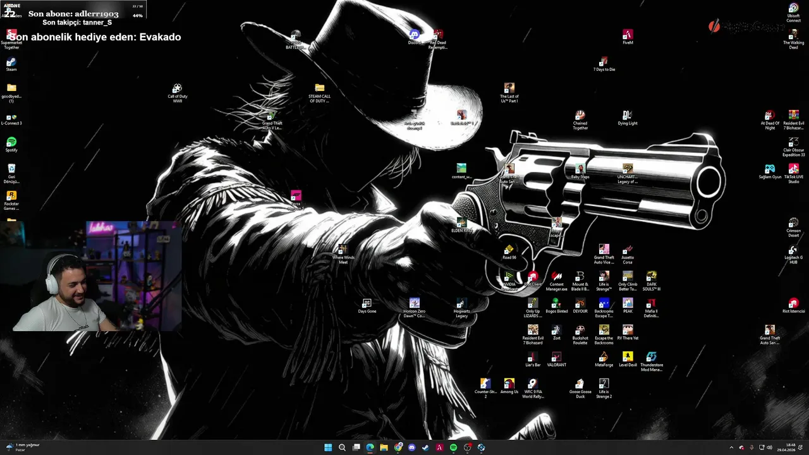This screenshot has width=809, height=455.
Task: Open taskbar Search
Action: pyautogui.click(x=342, y=447)
